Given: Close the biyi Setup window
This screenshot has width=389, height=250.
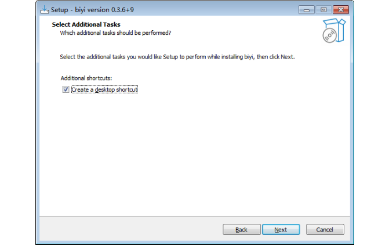Looking at the screenshot, I should click(341, 10).
